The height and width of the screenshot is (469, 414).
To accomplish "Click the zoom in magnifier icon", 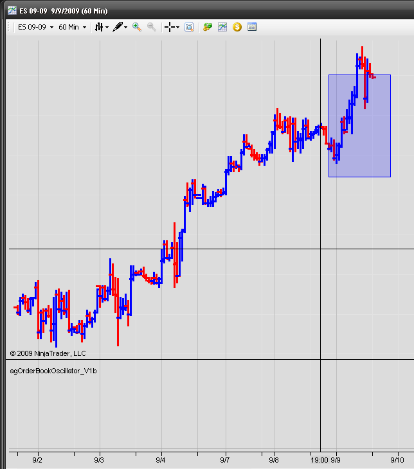I will (137, 27).
